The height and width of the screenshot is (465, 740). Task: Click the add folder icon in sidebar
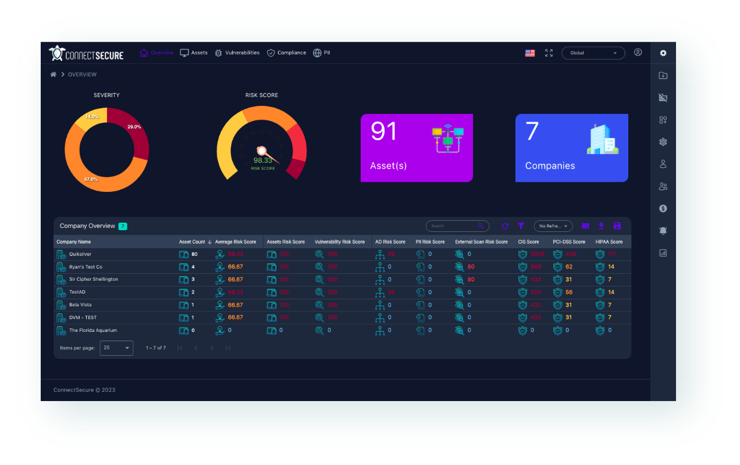(663, 76)
